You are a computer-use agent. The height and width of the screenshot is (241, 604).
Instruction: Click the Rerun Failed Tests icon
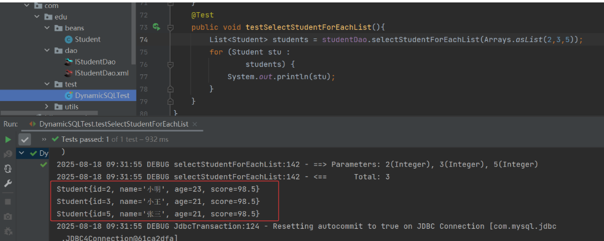tap(8, 154)
